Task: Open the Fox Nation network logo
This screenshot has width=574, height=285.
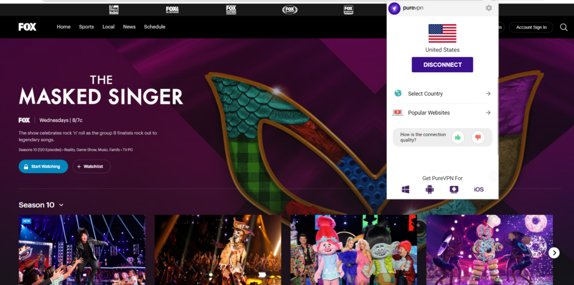Action: click(231, 10)
